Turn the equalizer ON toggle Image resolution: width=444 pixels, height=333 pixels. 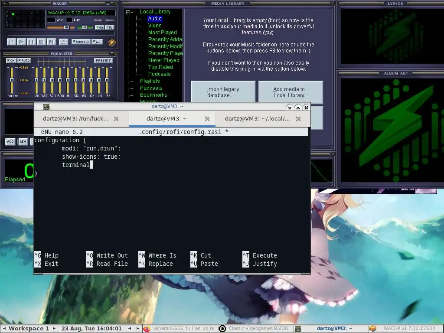[11, 61]
